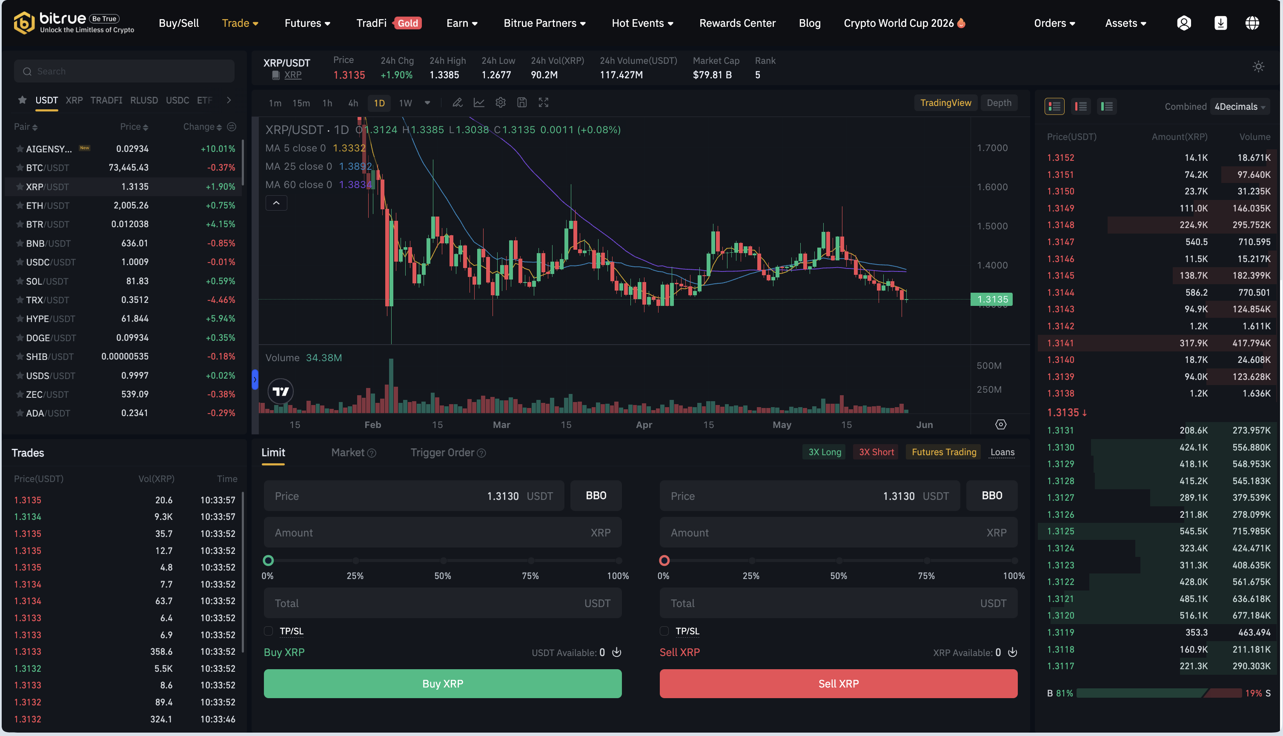Switch to the Market order tab
Viewport: 1283px width, 736px height.
[x=347, y=453]
